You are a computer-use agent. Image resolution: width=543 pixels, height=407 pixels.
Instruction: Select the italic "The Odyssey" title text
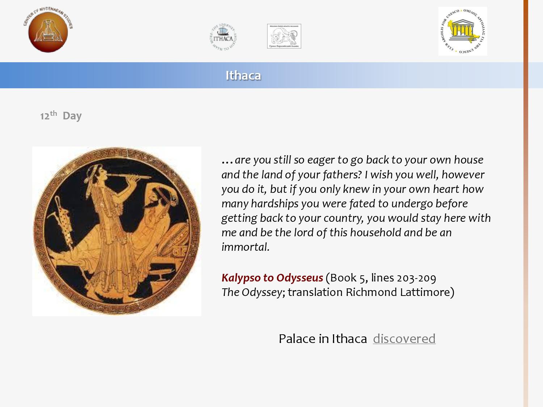[251, 292]
